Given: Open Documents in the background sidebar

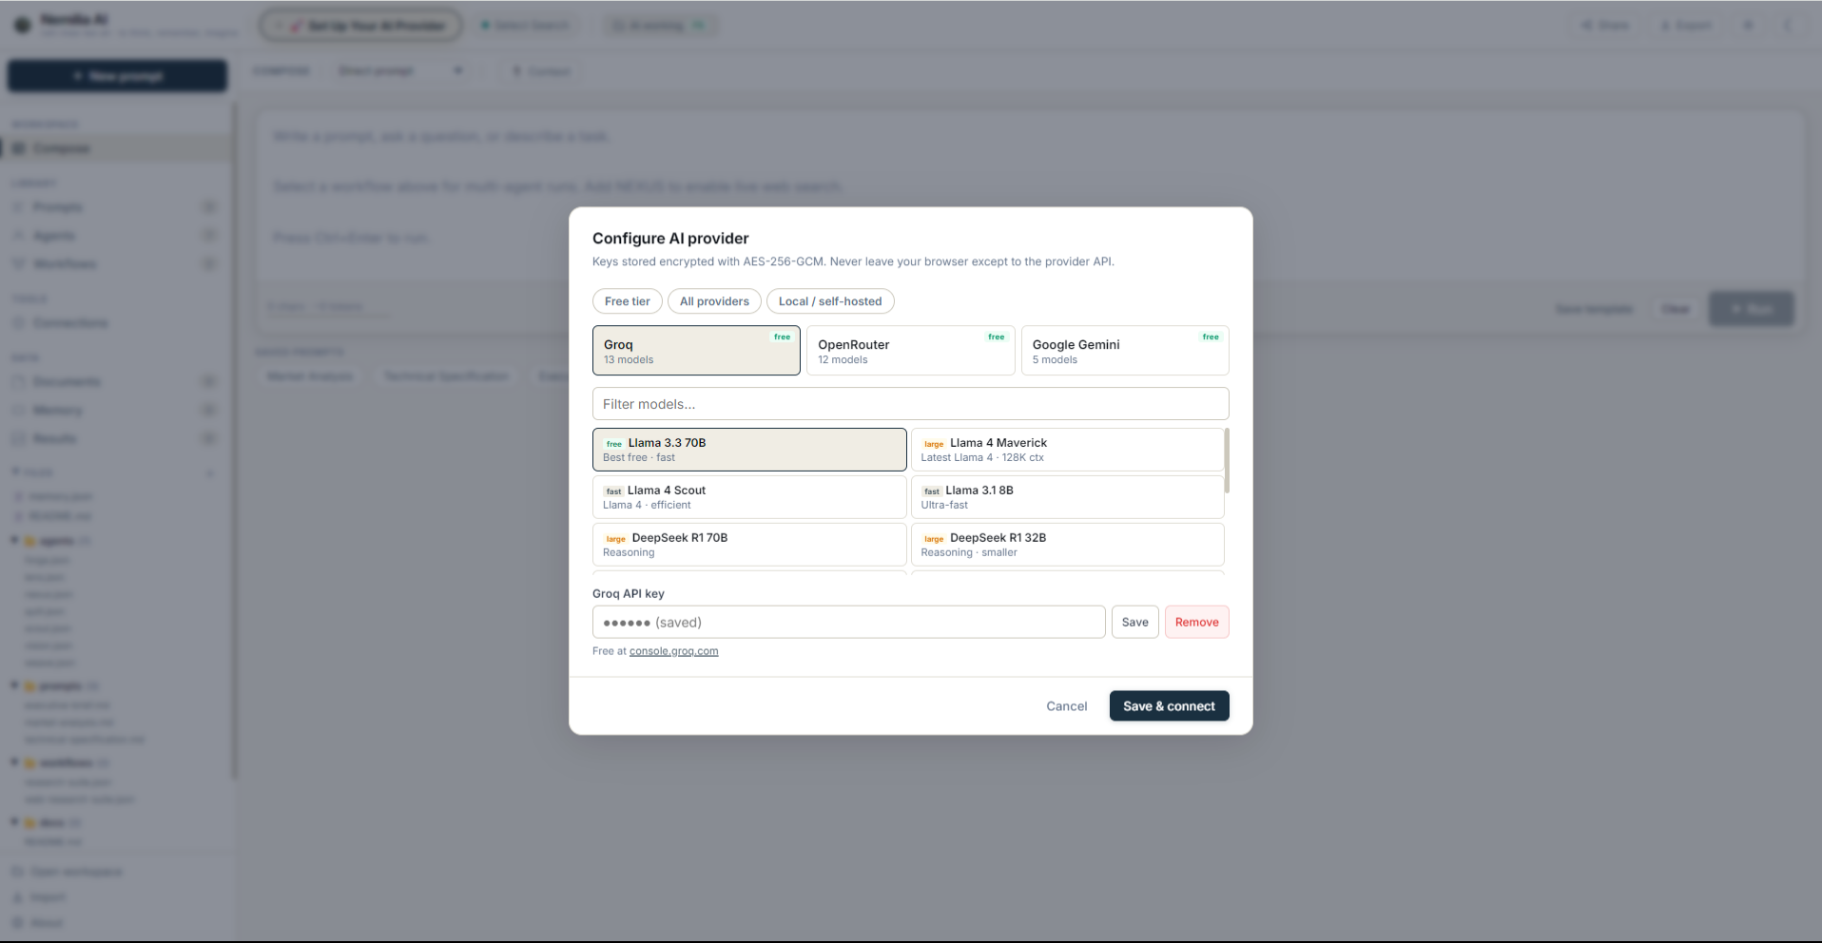Looking at the screenshot, I should [114, 382].
